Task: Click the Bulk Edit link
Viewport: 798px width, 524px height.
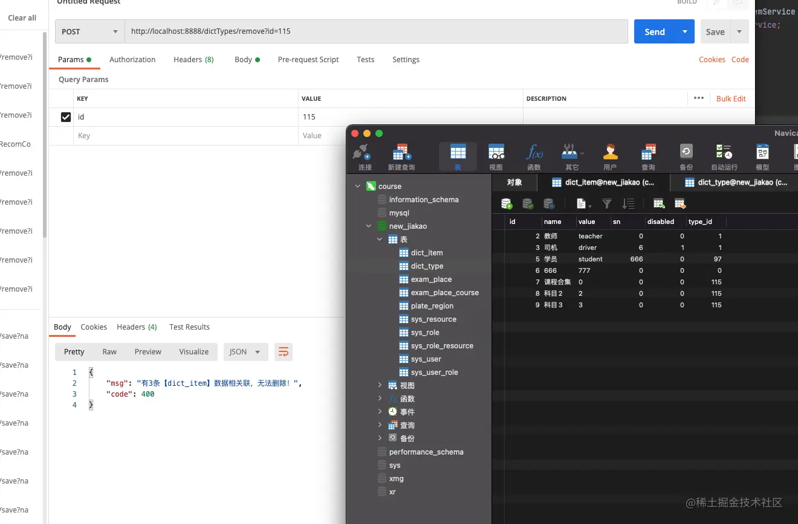Action: coord(731,98)
